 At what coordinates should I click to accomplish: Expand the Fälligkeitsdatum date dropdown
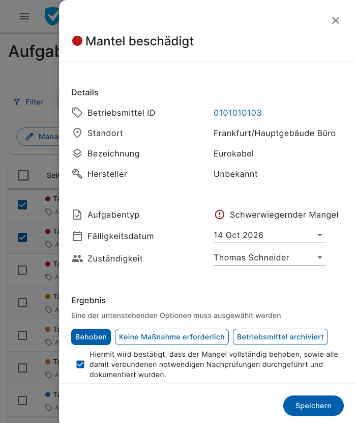pos(320,235)
